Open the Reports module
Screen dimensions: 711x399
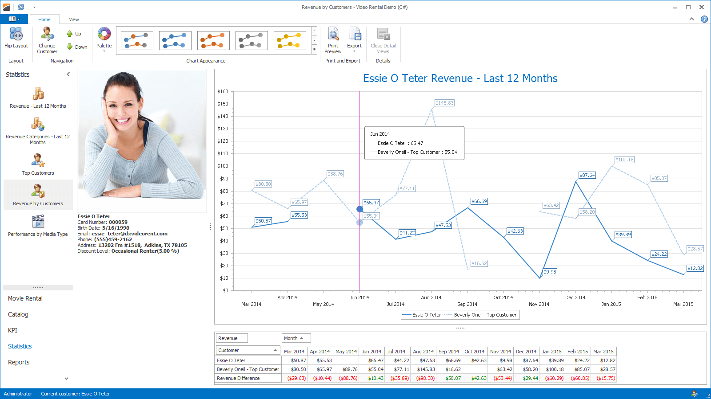click(19, 362)
